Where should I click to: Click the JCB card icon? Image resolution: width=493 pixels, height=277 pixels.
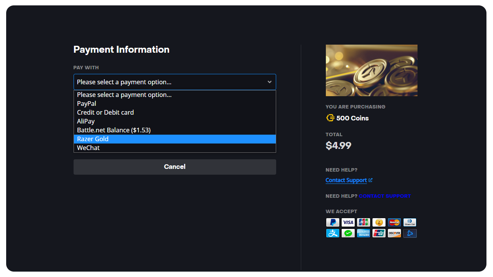click(364, 222)
